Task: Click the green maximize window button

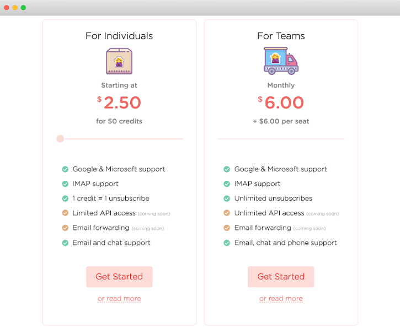Action: pos(23,8)
